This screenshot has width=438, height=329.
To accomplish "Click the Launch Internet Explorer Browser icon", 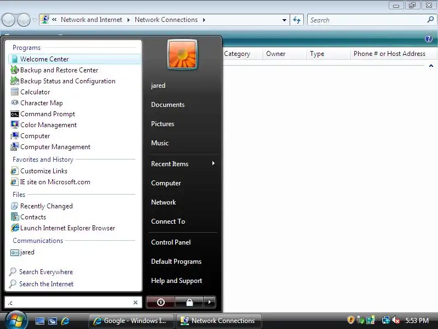I will point(15,228).
